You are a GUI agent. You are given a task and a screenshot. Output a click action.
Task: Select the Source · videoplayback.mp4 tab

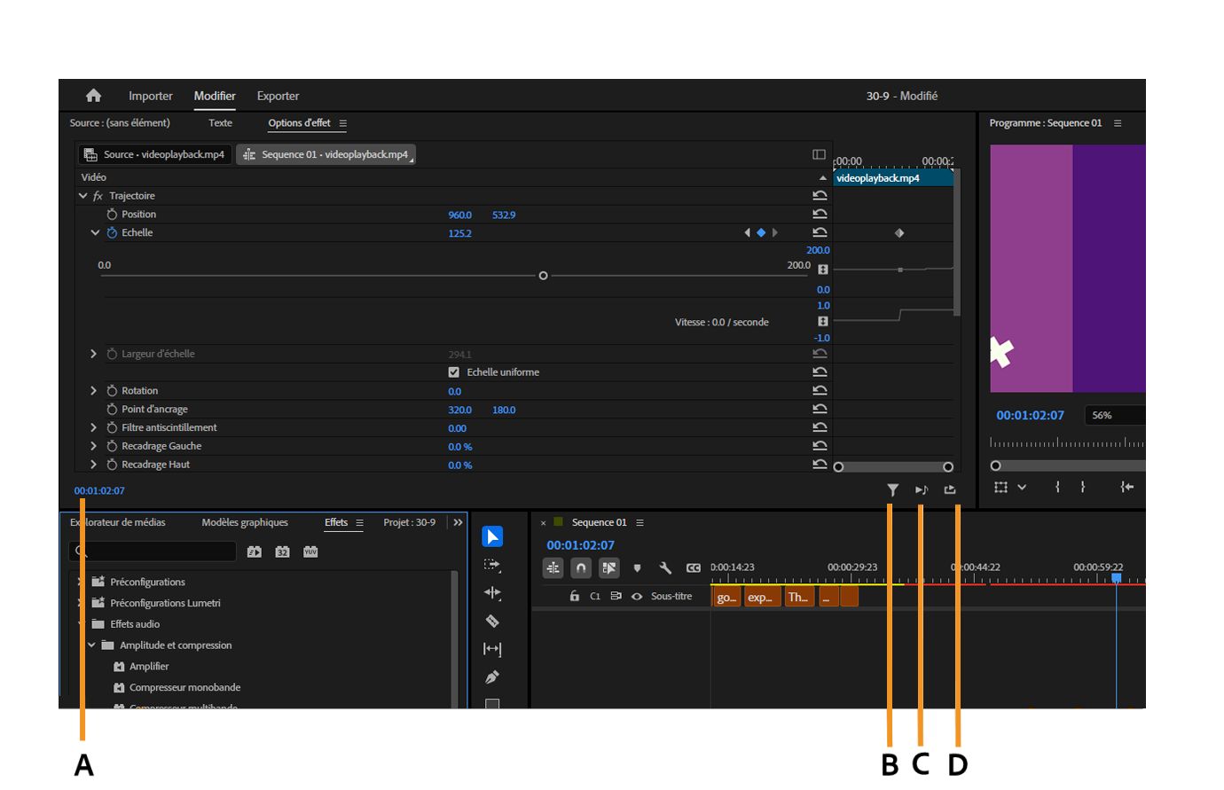pos(154,154)
